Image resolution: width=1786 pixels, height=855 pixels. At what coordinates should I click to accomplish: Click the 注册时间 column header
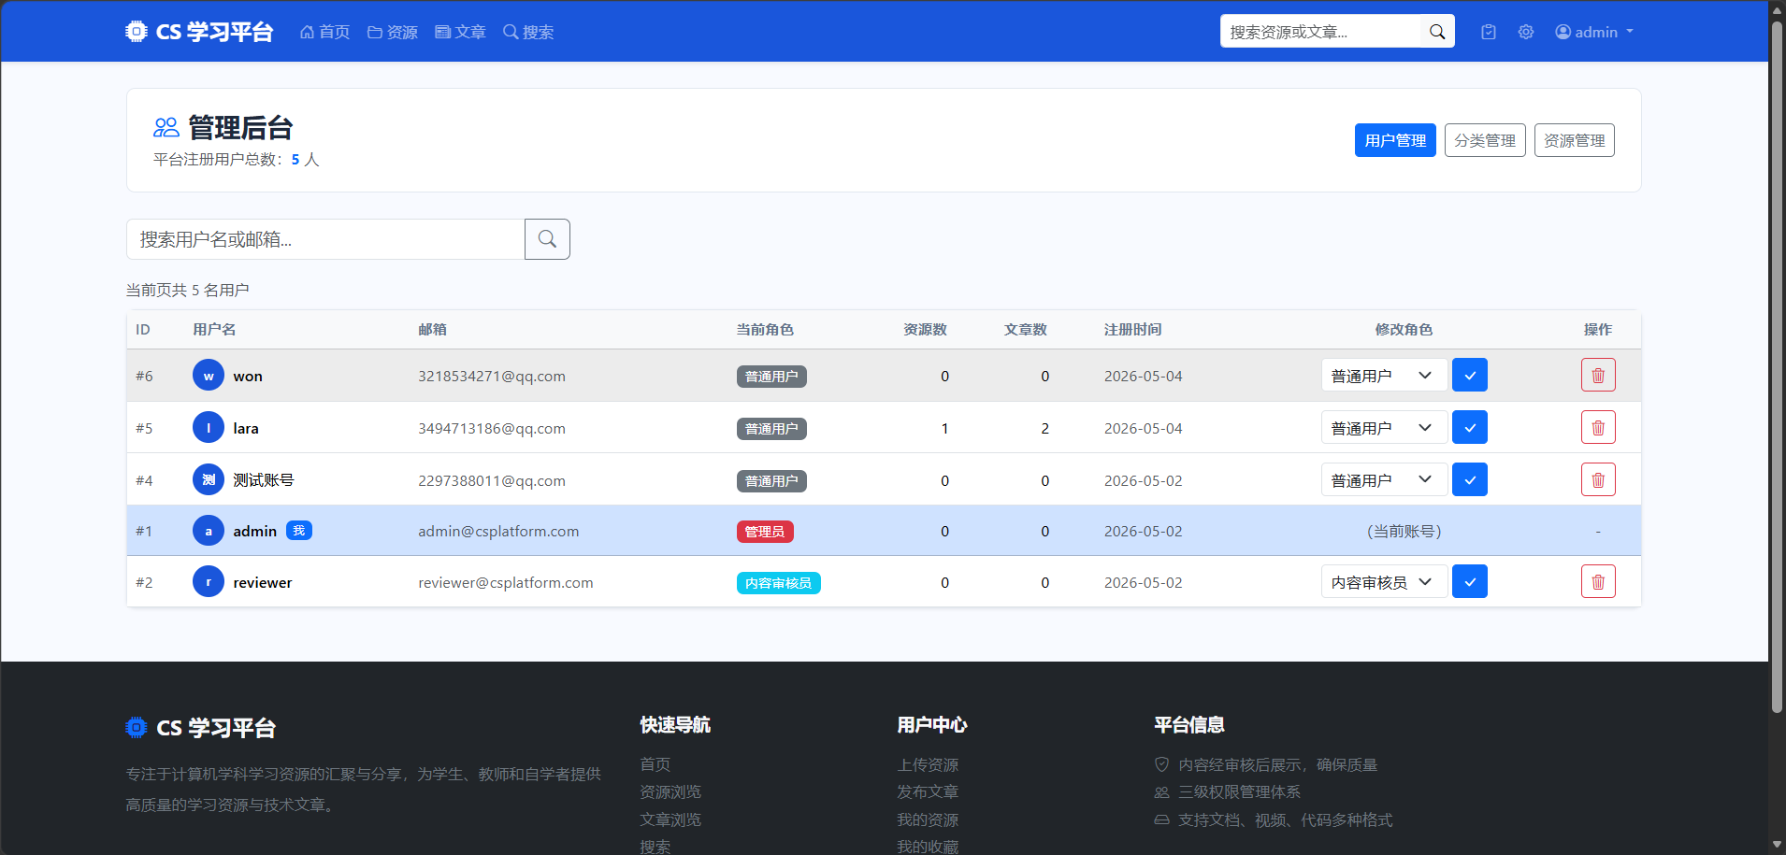[1132, 329]
